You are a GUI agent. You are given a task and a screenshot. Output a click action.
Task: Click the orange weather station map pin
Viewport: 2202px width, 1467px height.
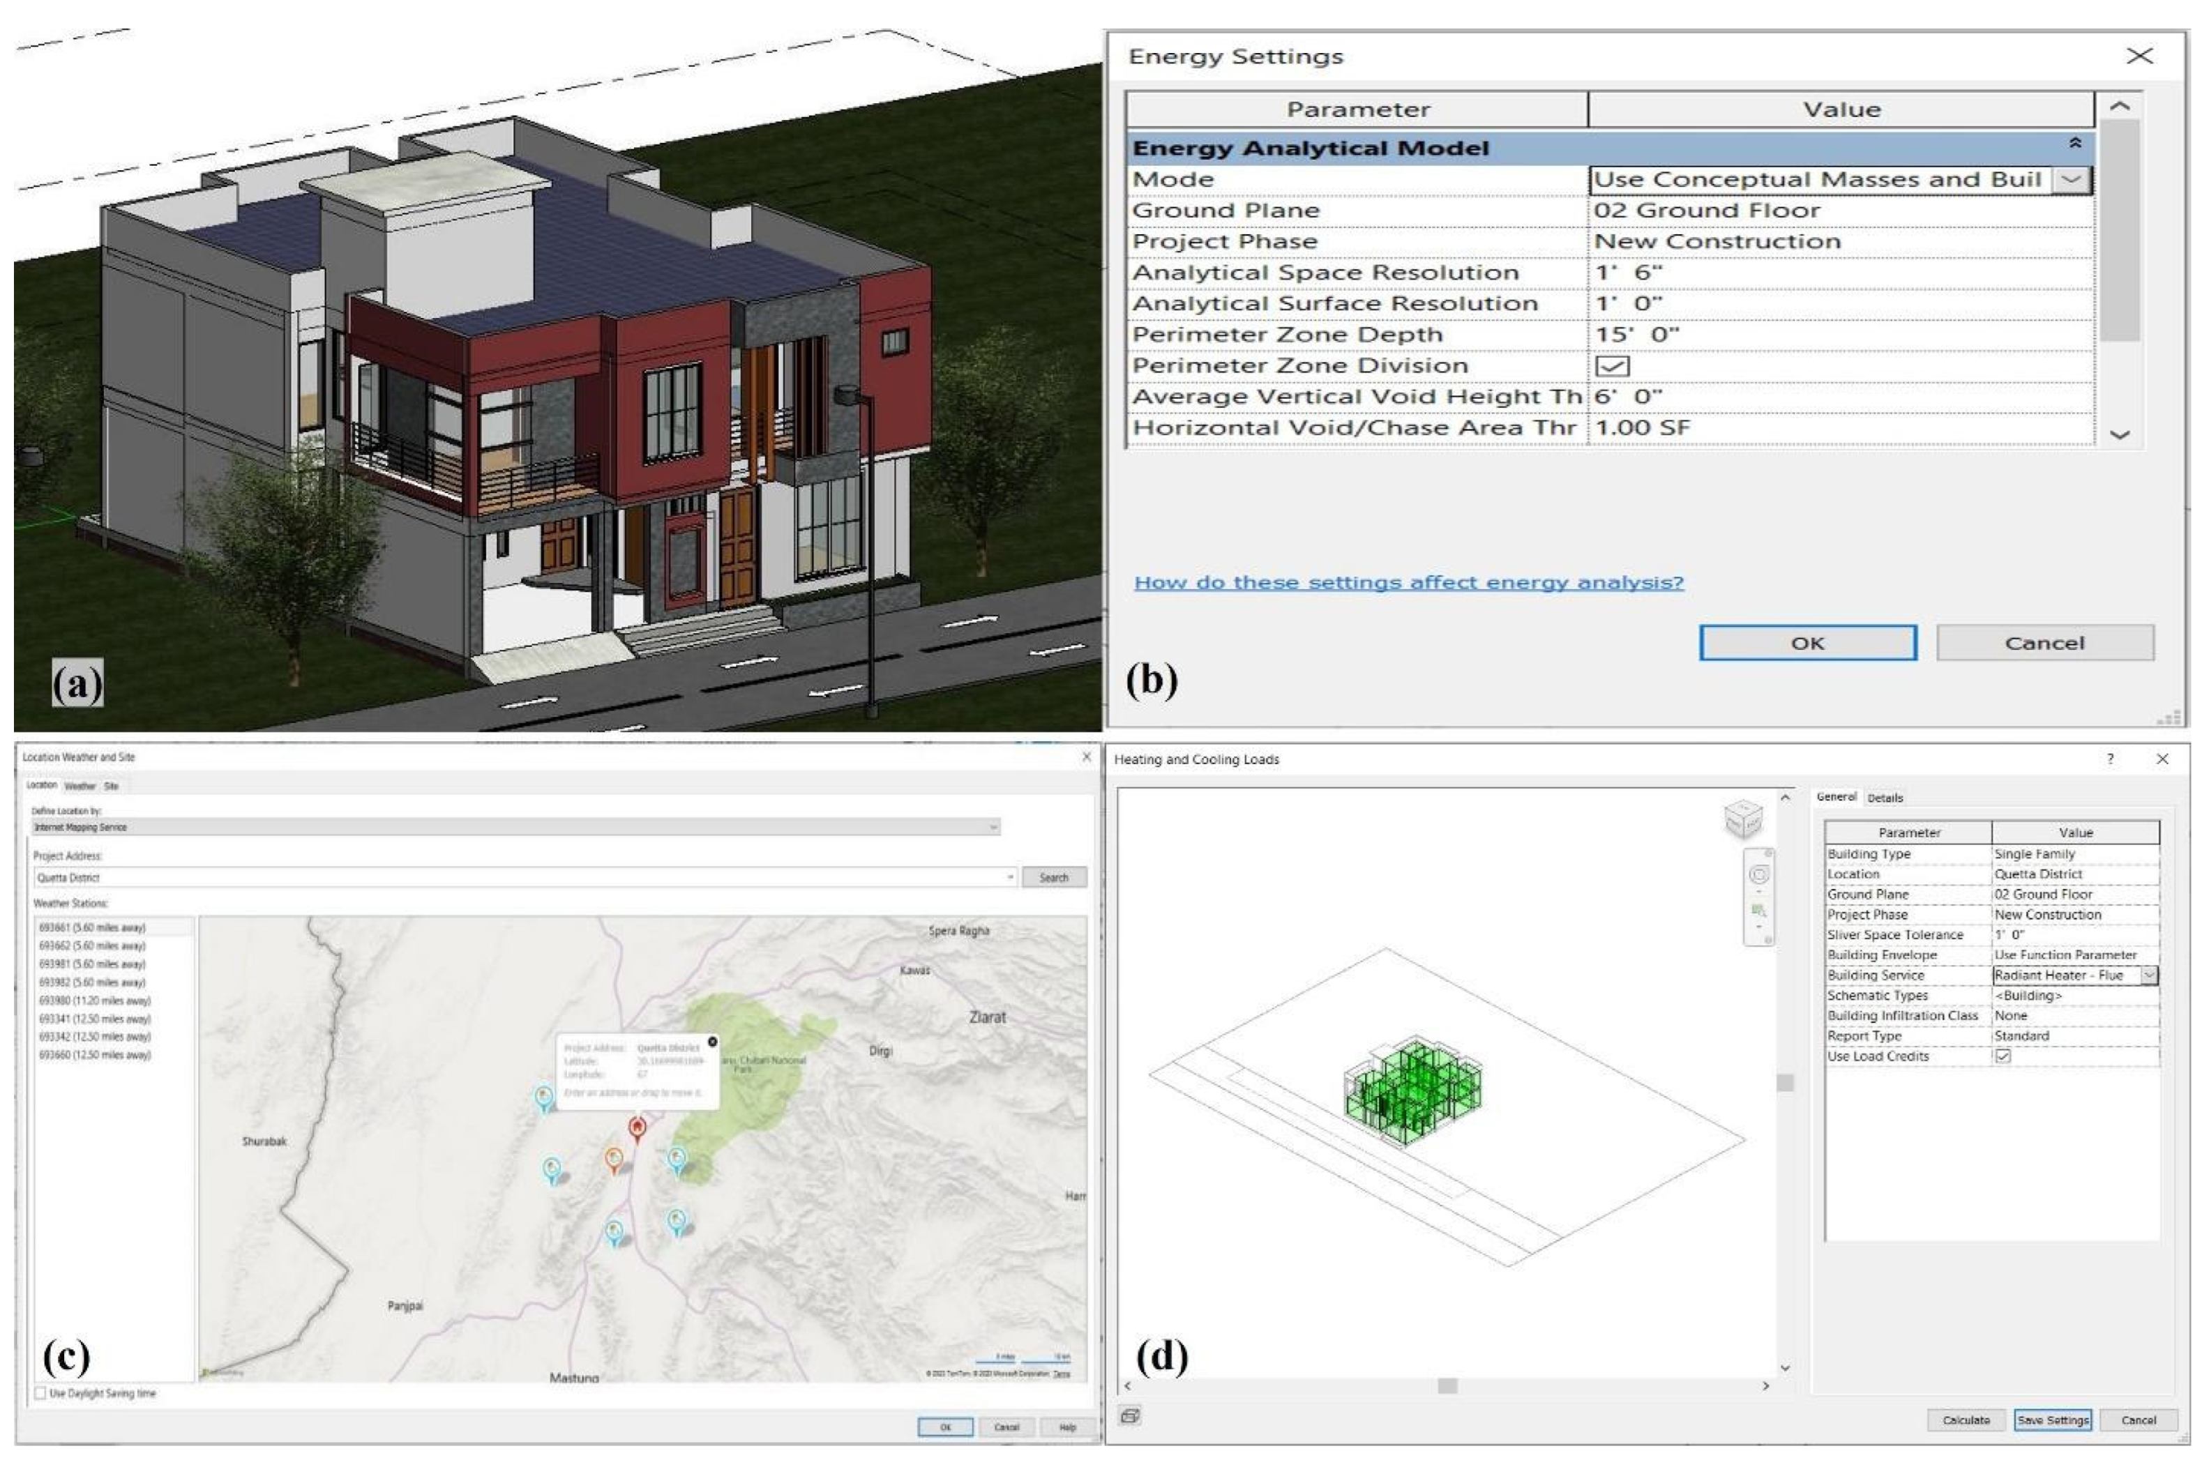614,1160
